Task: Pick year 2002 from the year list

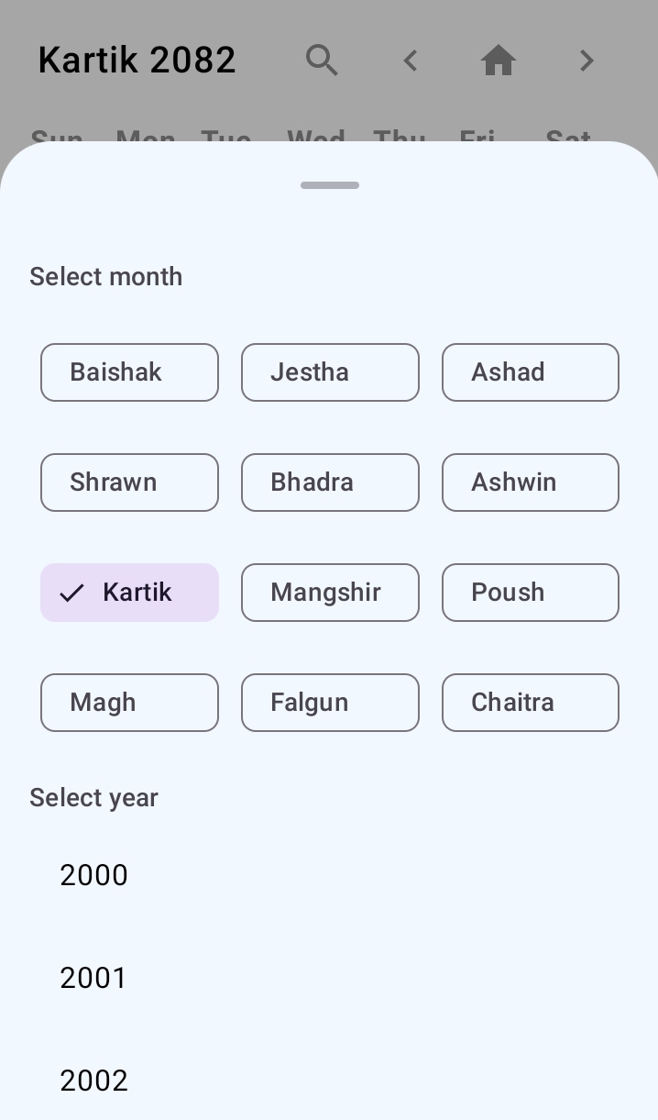Action: 94,1081
